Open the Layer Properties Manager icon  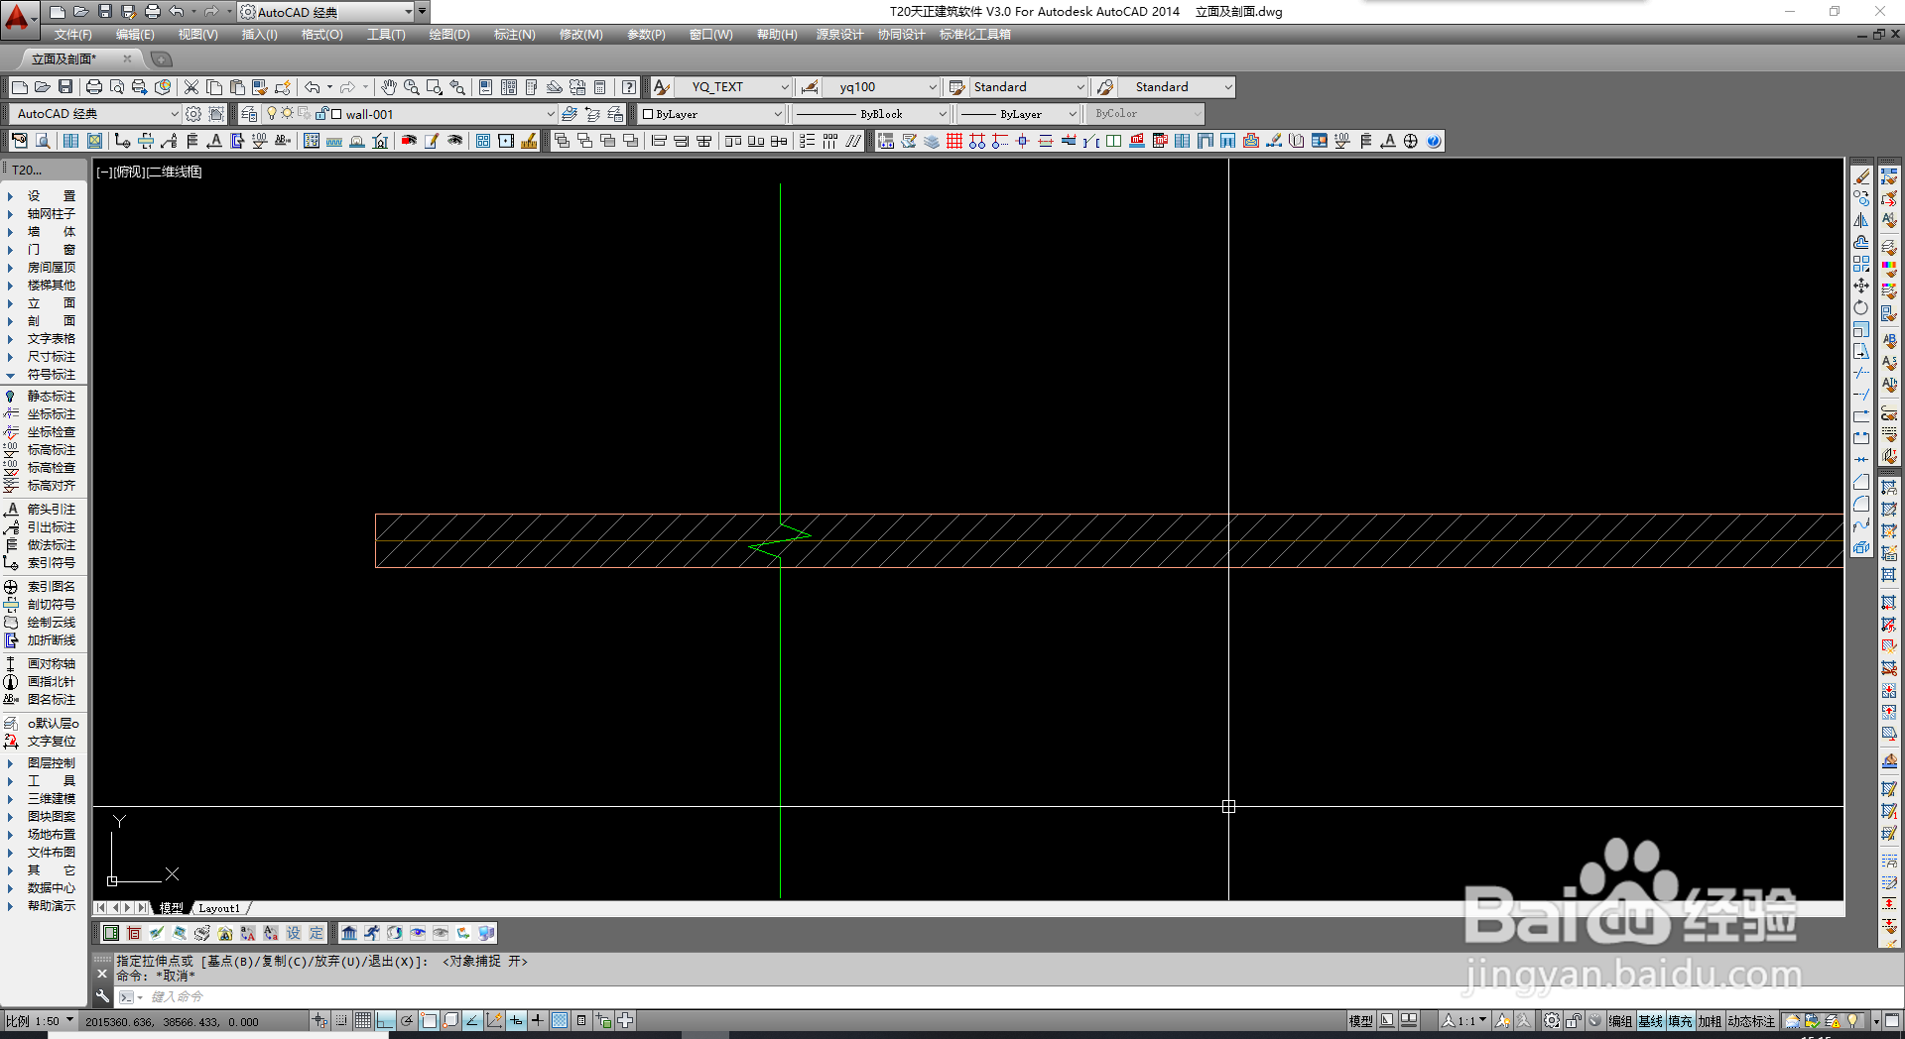[x=249, y=114]
